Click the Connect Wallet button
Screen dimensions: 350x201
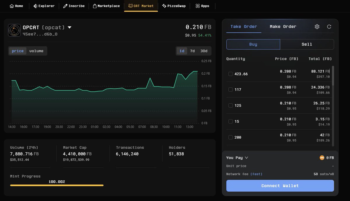(x=280, y=186)
